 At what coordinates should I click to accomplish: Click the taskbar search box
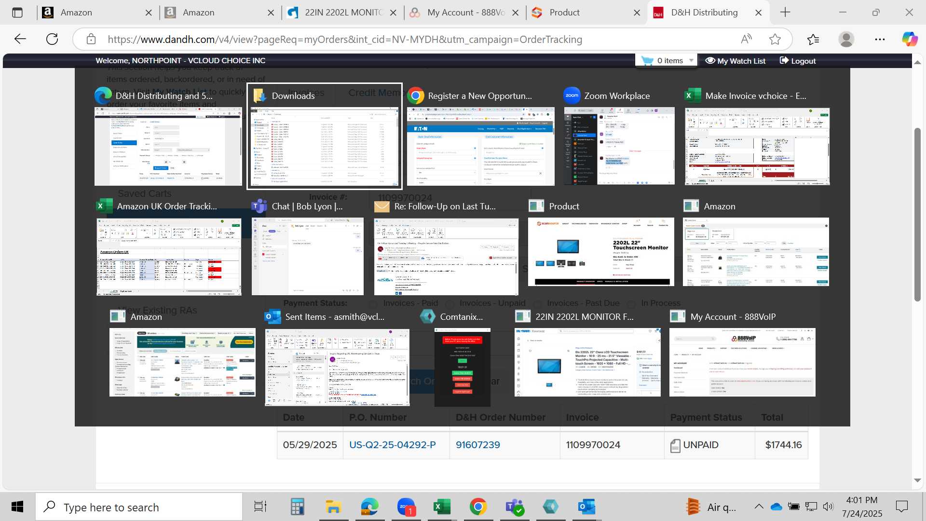point(139,507)
